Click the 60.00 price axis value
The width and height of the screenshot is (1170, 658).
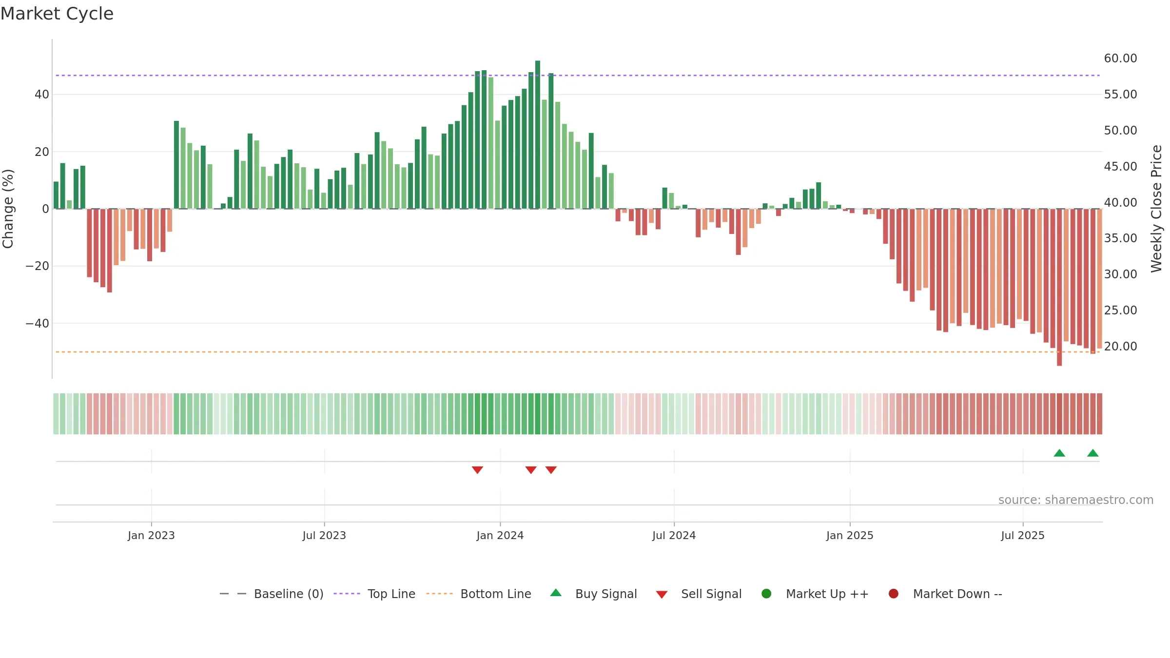(x=1120, y=58)
